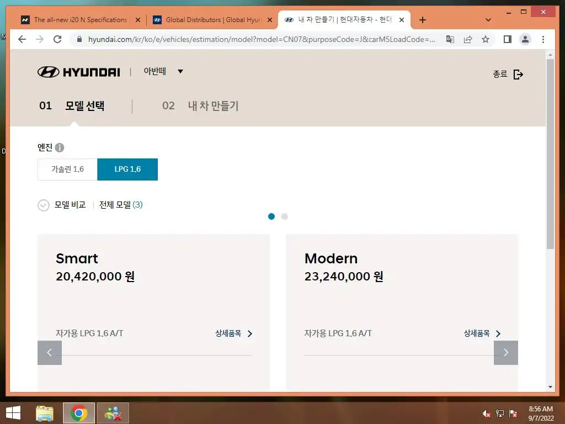Close the 내 차 만들기 tab
Image resolution: width=565 pixels, height=424 pixels.
point(402,20)
